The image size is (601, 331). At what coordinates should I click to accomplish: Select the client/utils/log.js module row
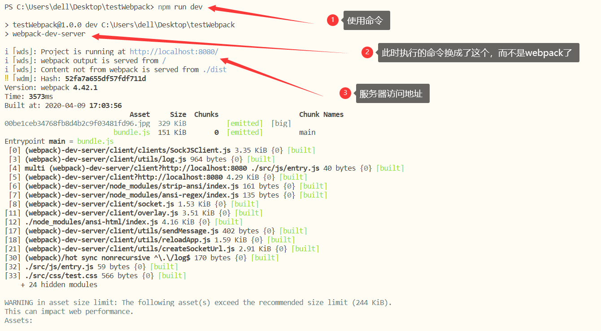(142, 159)
